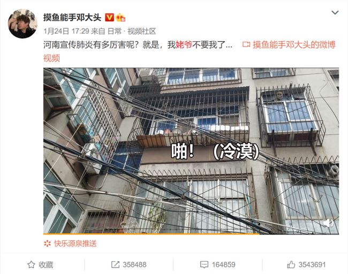The width and height of the screenshot is (348, 274).
Task: Click the user's profile avatar
Action: pos(22,24)
